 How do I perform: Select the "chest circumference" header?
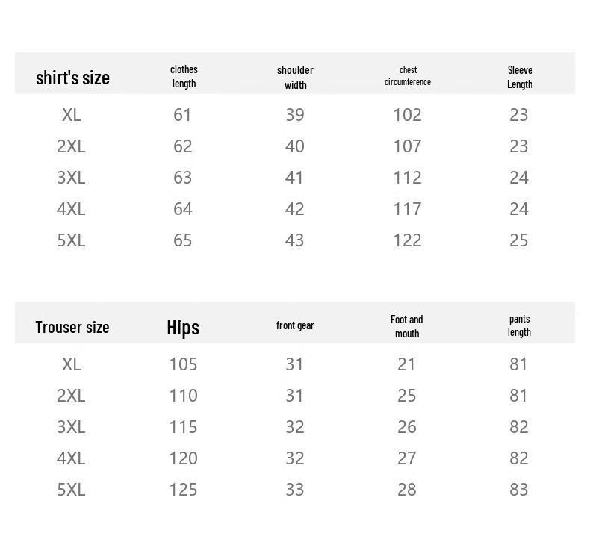pyautogui.click(x=408, y=76)
